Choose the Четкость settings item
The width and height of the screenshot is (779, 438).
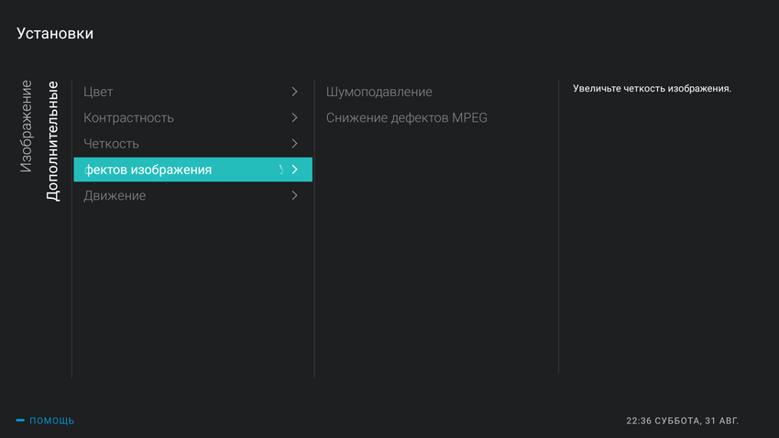(x=111, y=144)
